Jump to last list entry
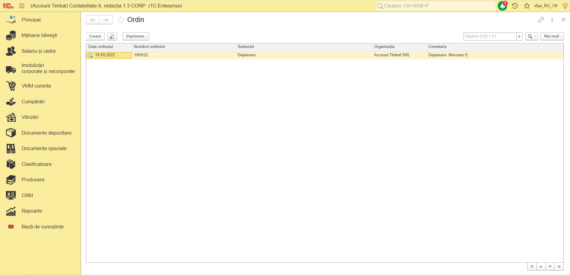 coord(559,266)
